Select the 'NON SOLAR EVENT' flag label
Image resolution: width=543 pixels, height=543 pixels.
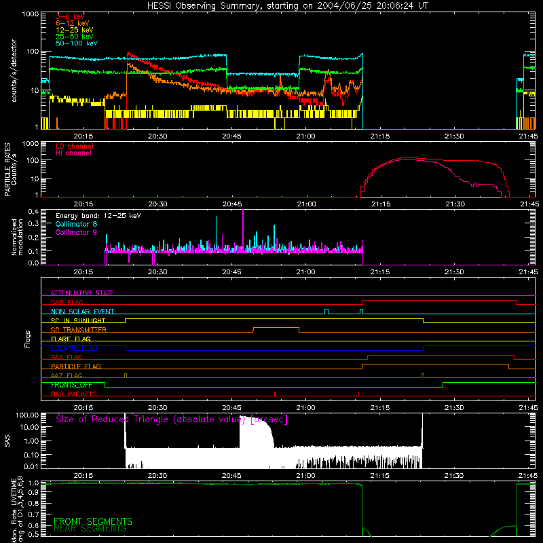click(x=82, y=312)
